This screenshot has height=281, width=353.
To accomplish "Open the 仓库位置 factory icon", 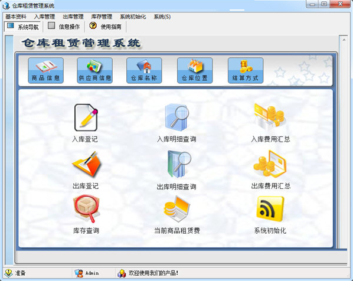I will coord(195,70).
